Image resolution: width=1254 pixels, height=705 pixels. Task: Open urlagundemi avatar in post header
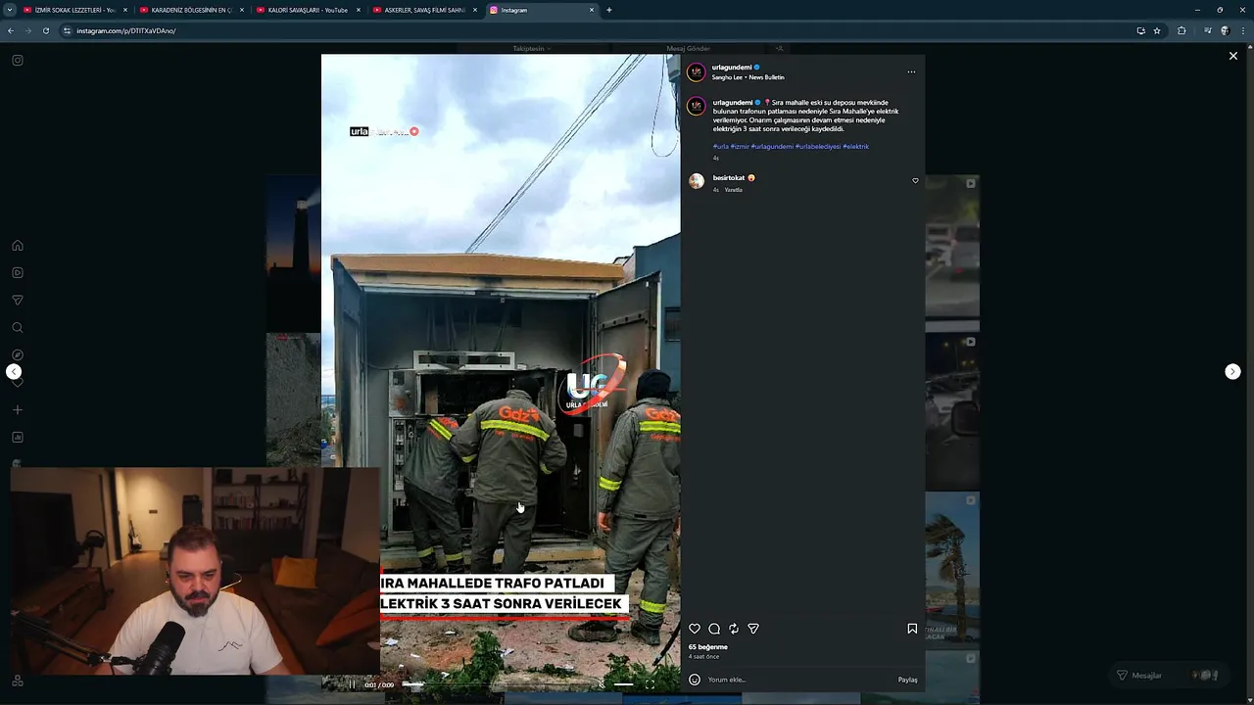pyautogui.click(x=696, y=71)
